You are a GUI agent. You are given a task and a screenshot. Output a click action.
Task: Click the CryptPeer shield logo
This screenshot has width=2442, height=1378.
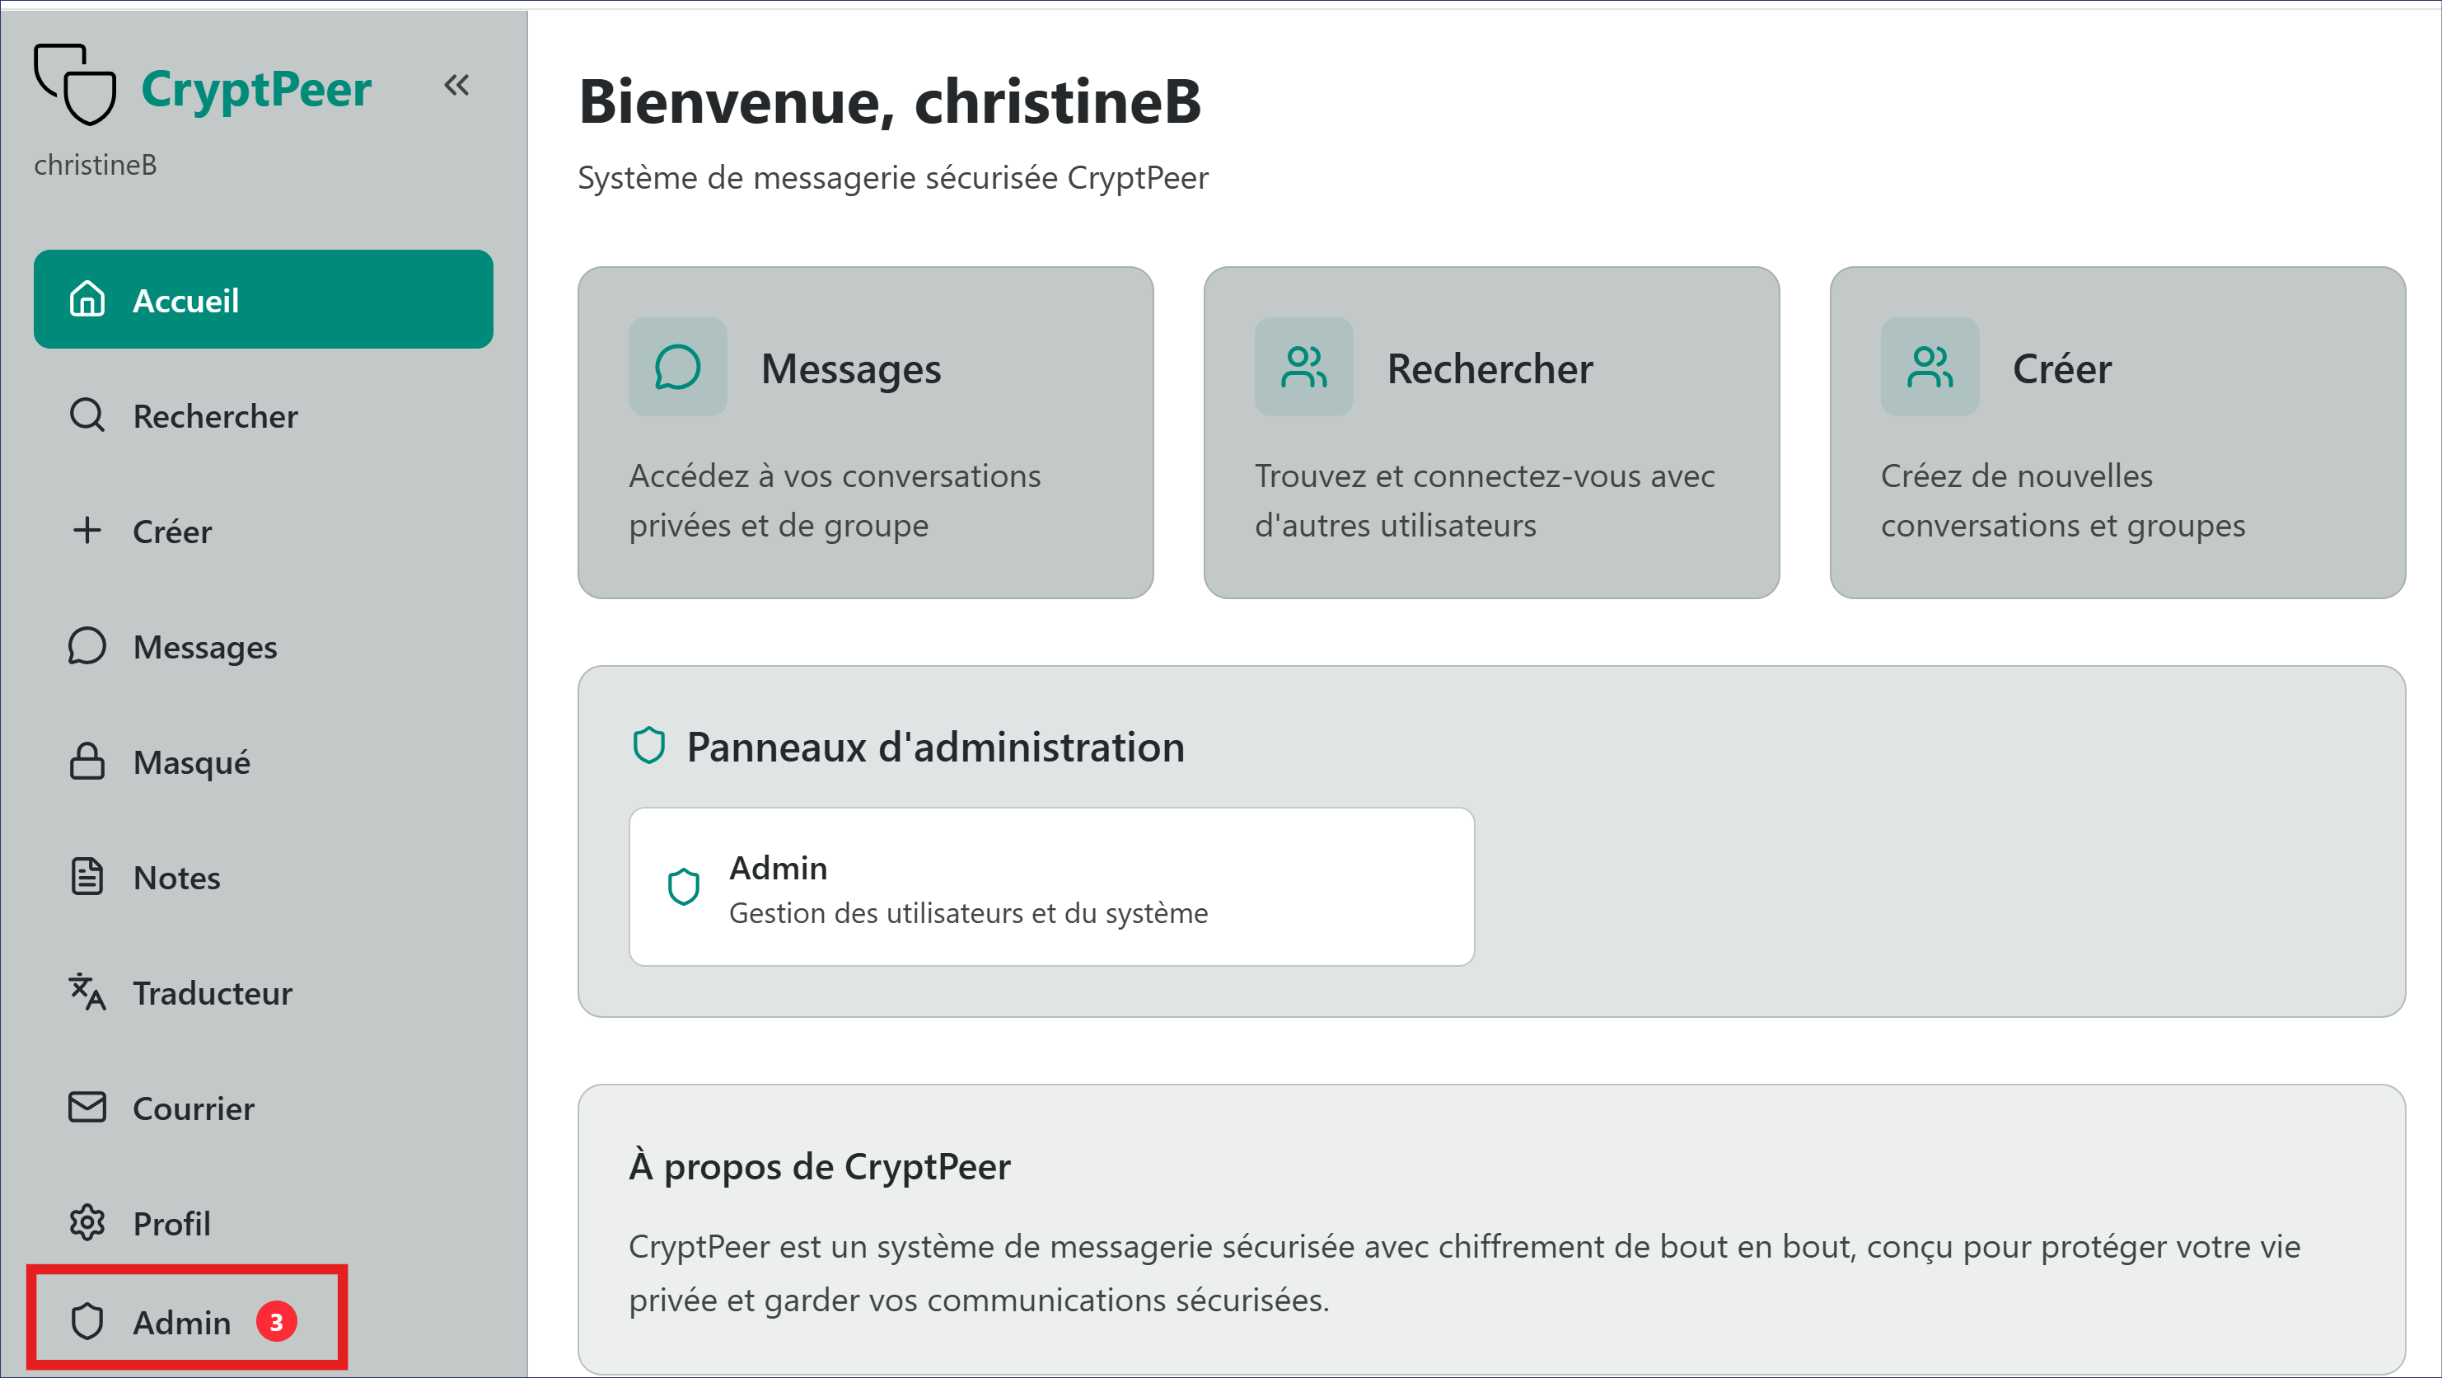(76, 86)
